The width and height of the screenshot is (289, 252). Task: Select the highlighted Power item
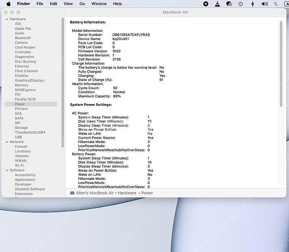pyautogui.click(x=31, y=104)
